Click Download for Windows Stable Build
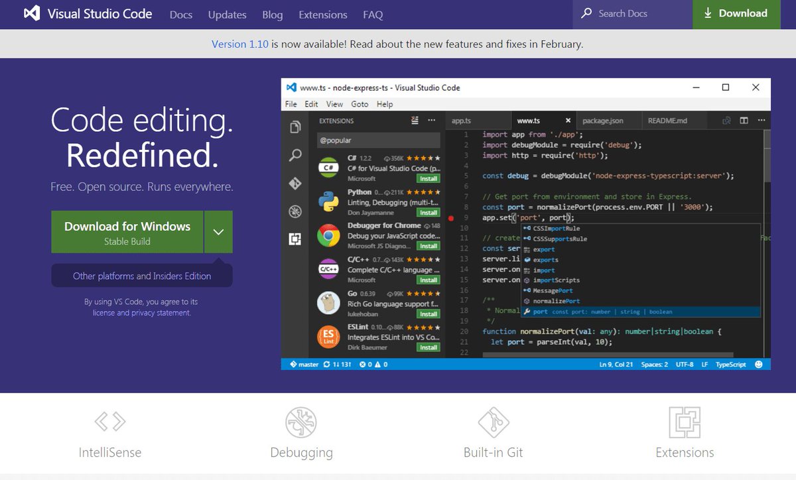The width and height of the screenshot is (796, 480). [x=127, y=232]
